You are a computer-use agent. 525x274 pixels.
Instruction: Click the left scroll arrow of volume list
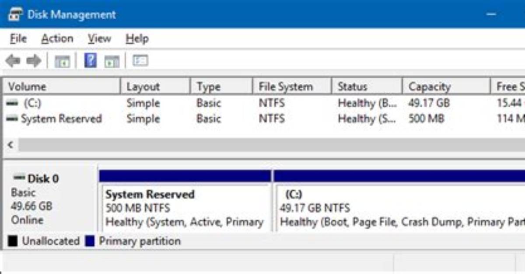pos(10,145)
